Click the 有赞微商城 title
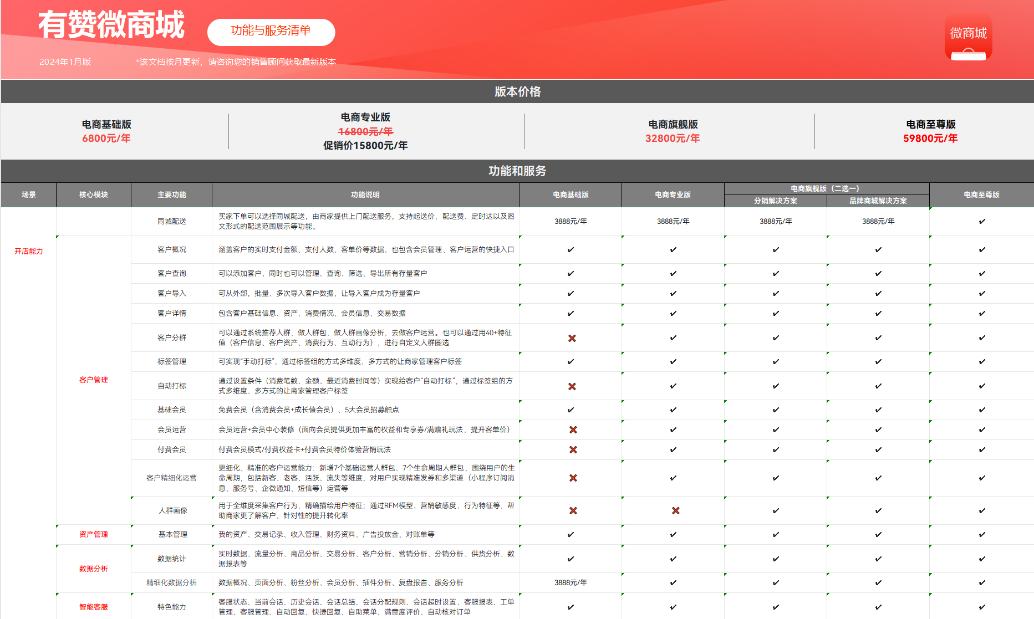This screenshot has width=1034, height=619. coord(111,25)
